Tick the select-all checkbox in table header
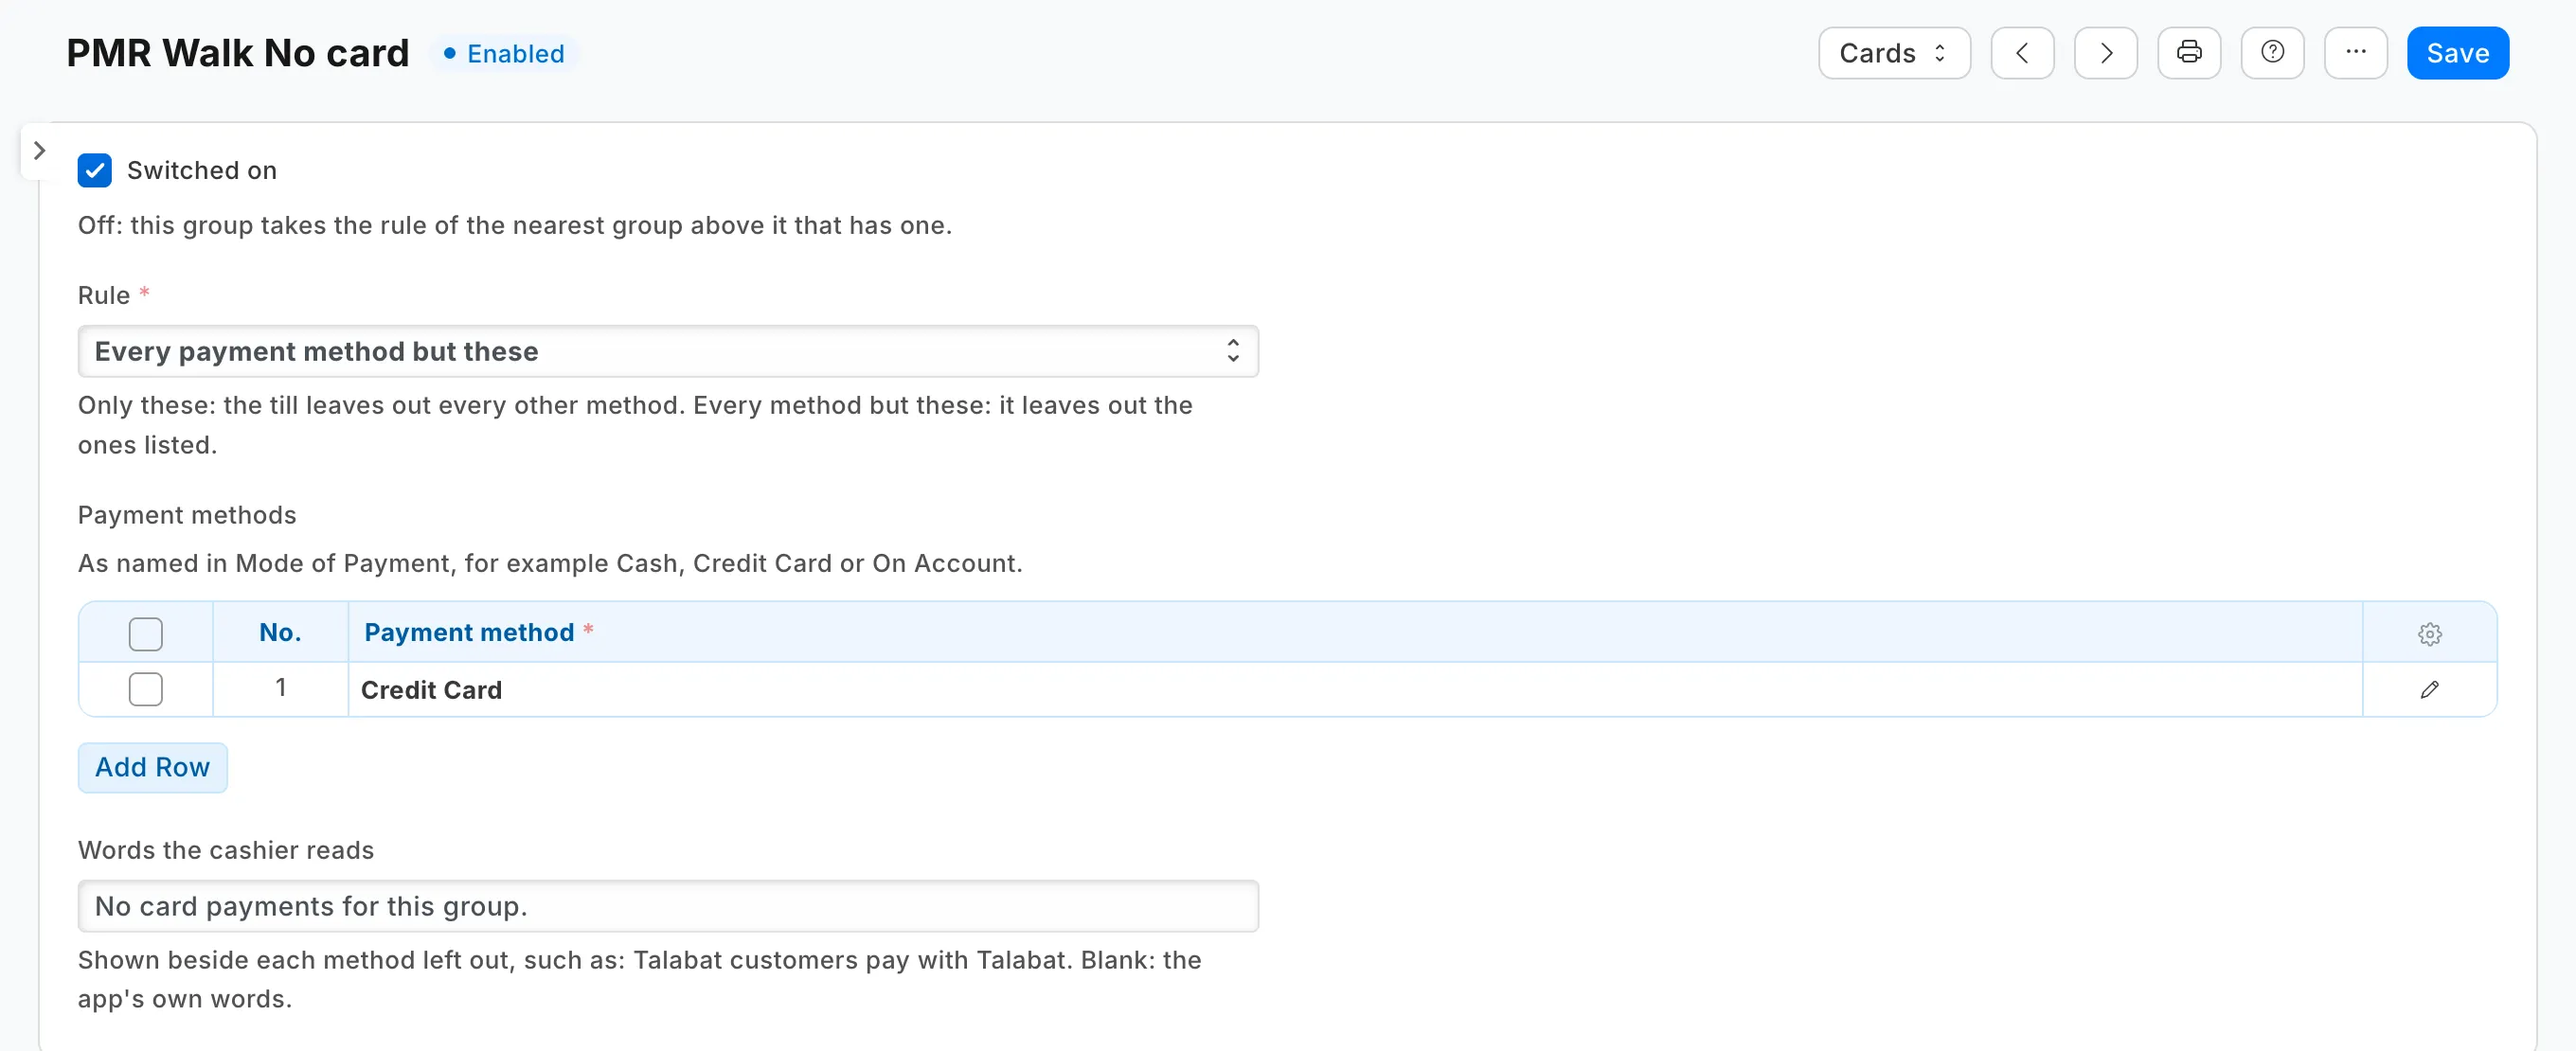Image resolution: width=2576 pixels, height=1051 pixels. point(146,633)
